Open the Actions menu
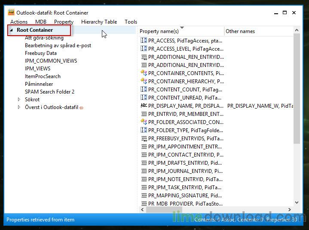This screenshot has height=230, width=309. [19, 21]
